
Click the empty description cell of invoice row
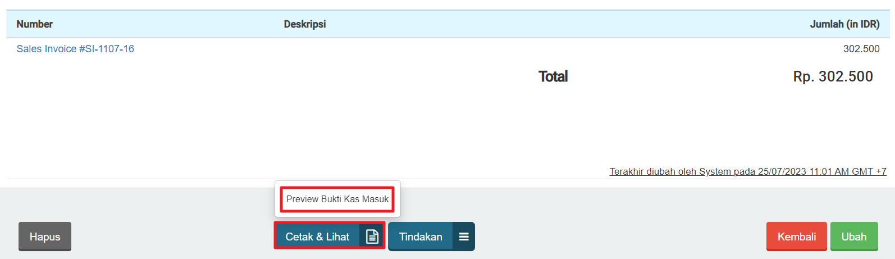[393, 49]
